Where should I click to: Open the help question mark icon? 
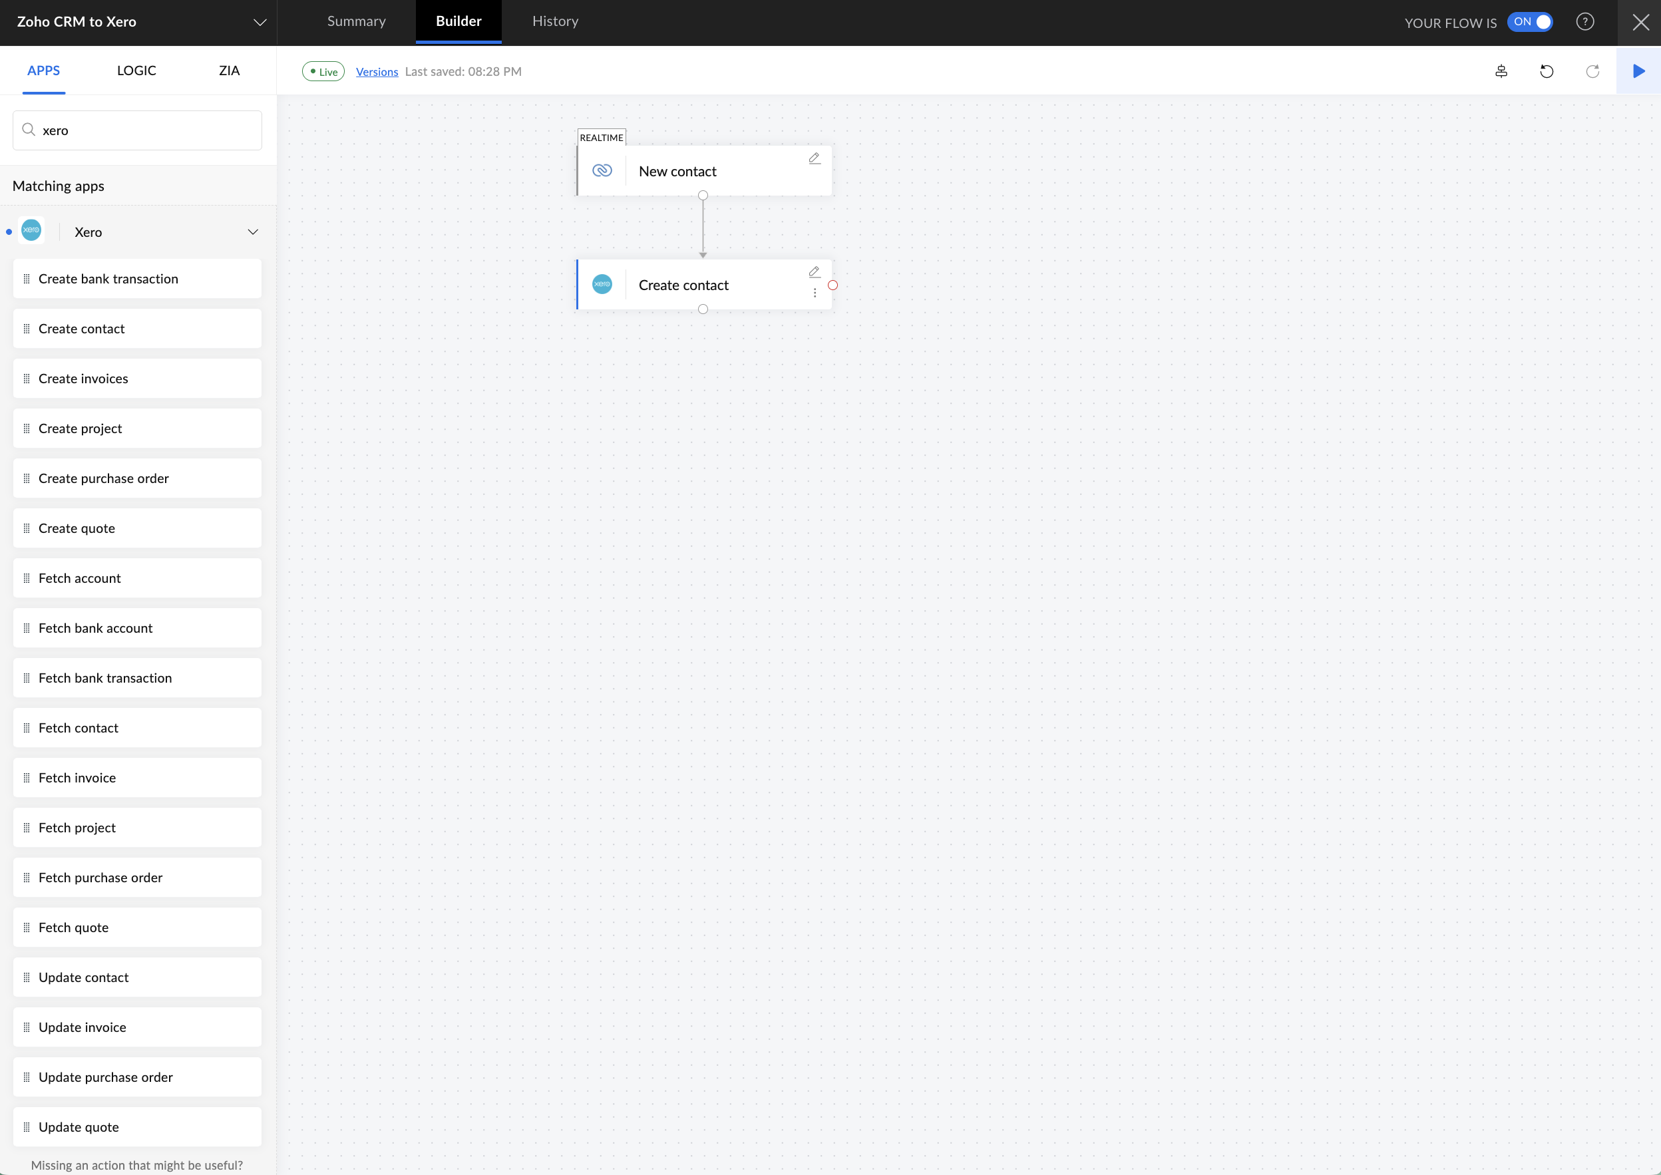click(1586, 22)
